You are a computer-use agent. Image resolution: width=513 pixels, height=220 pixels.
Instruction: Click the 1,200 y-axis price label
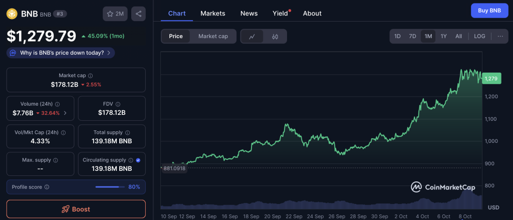(491, 97)
